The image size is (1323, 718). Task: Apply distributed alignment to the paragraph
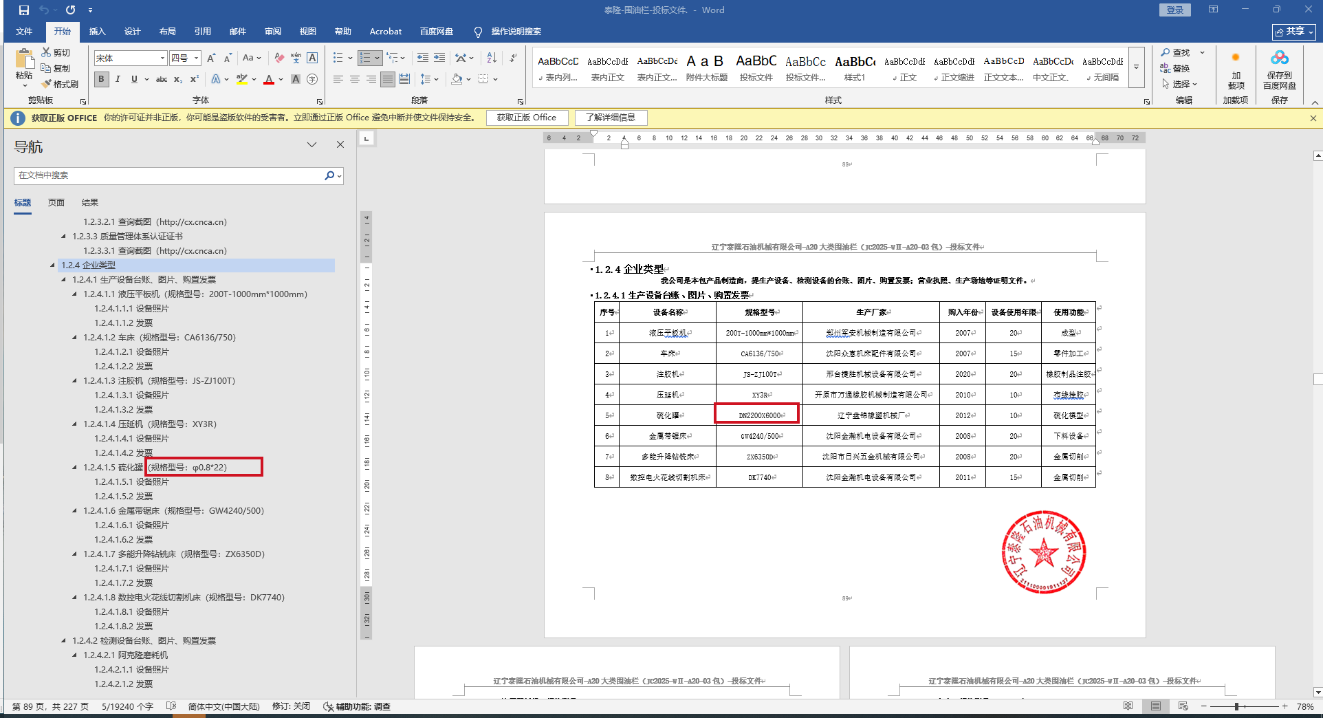tap(404, 79)
